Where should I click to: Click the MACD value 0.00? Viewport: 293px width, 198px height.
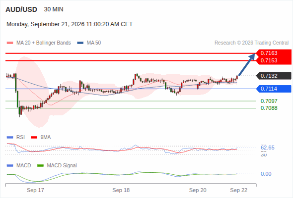pyautogui.click(x=266, y=174)
